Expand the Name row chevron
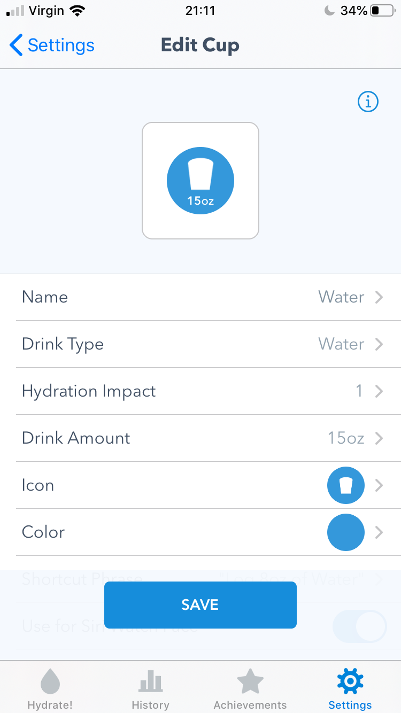Image resolution: width=401 pixels, height=713 pixels. (379, 297)
